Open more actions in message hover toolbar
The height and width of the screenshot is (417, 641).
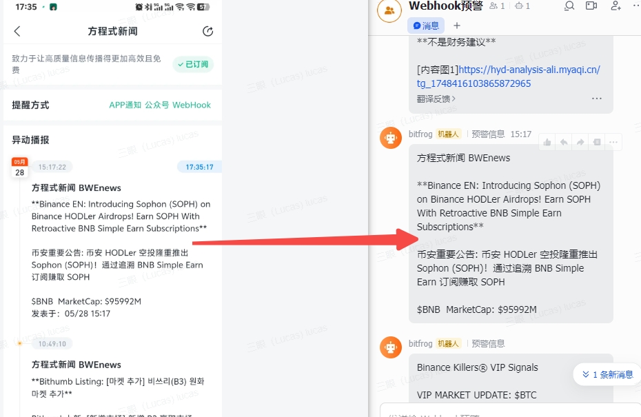click(x=613, y=142)
